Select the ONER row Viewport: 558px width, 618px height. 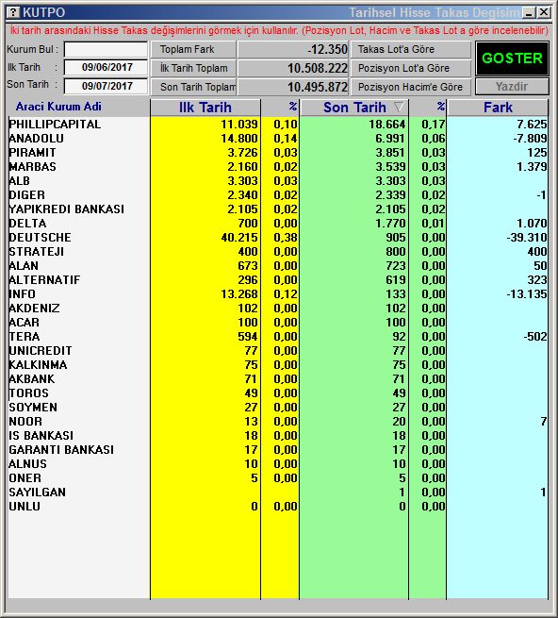pos(278,478)
